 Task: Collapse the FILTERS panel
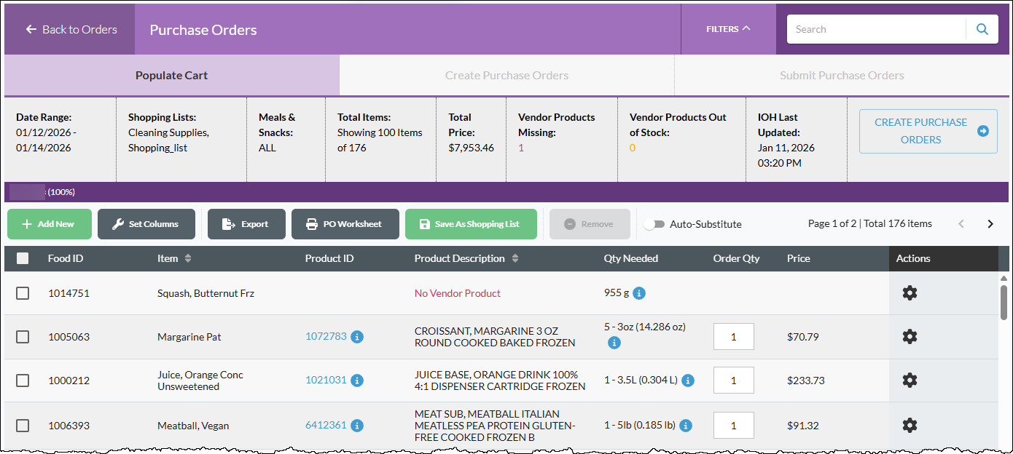728,29
